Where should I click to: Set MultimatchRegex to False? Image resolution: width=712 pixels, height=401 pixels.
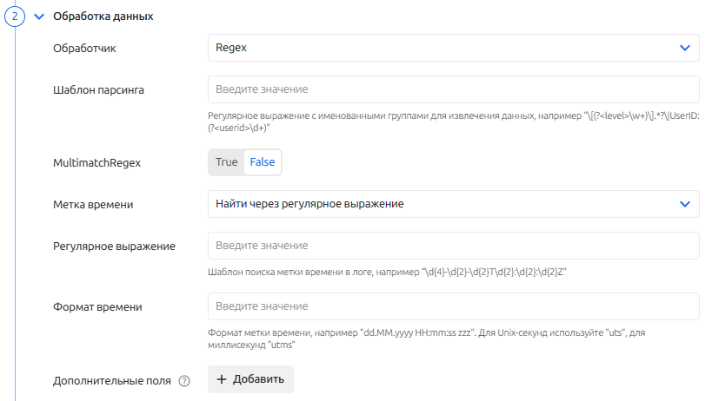(263, 162)
